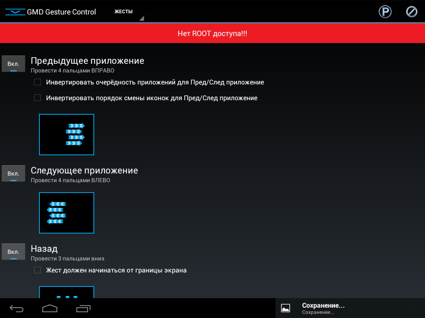Check 'Инвертировать порядок смены иконок' checkbox
Image resolution: width=425 pixels, height=318 pixels.
[x=37, y=98]
